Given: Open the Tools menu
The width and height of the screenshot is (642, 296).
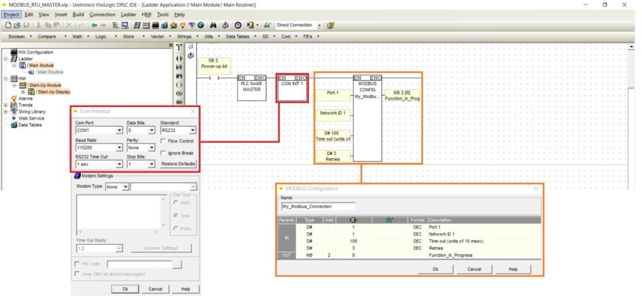Looking at the screenshot, I should tap(162, 14).
